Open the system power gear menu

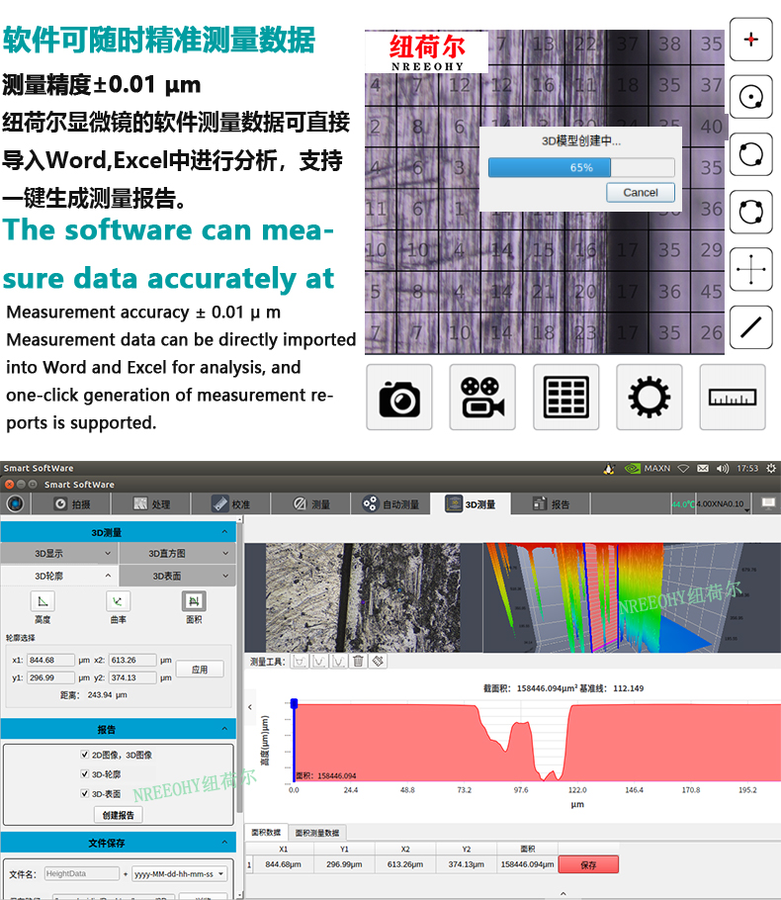(x=771, y=469)
